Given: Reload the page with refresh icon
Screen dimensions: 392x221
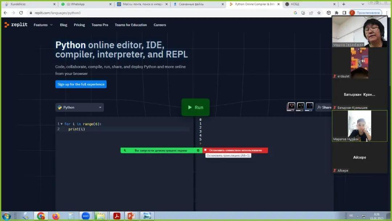Looking at the screenshot, I should point(21,13).
